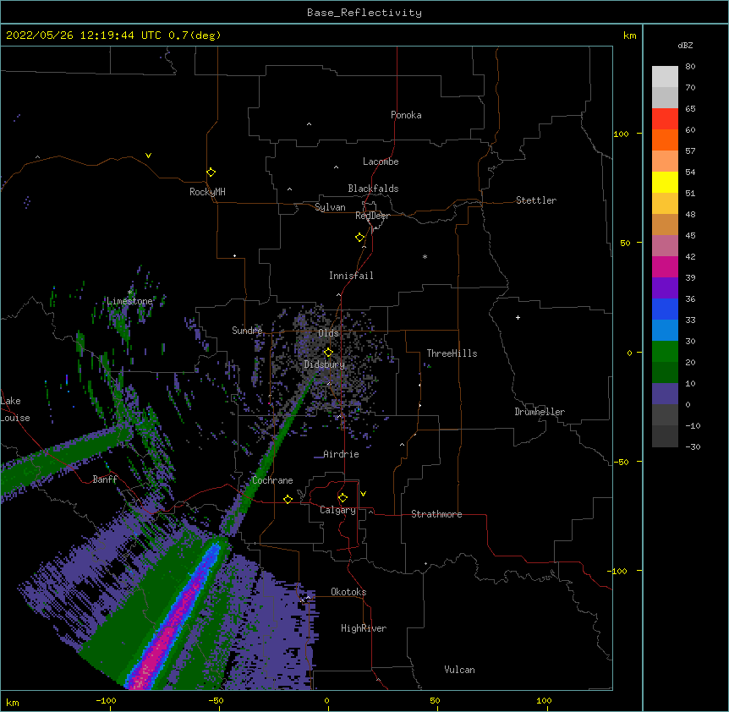Click the Limestone label
Screen dimensions: 729x712
(x=129, y=301)
